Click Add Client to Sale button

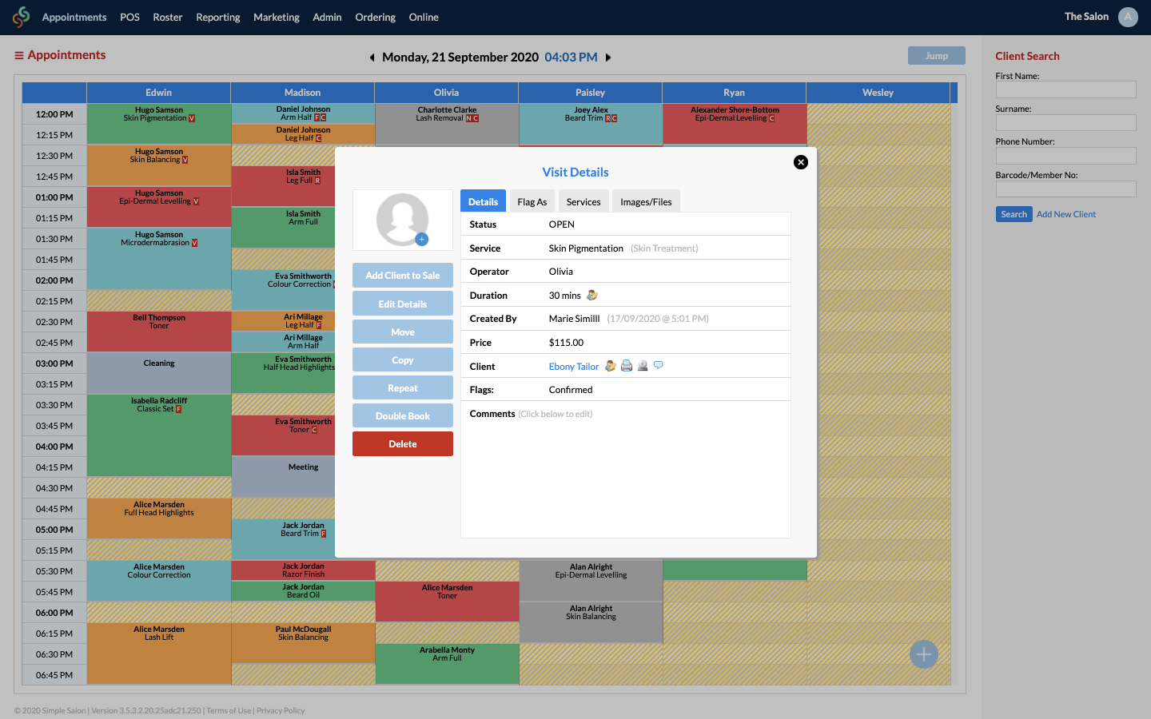403,276
